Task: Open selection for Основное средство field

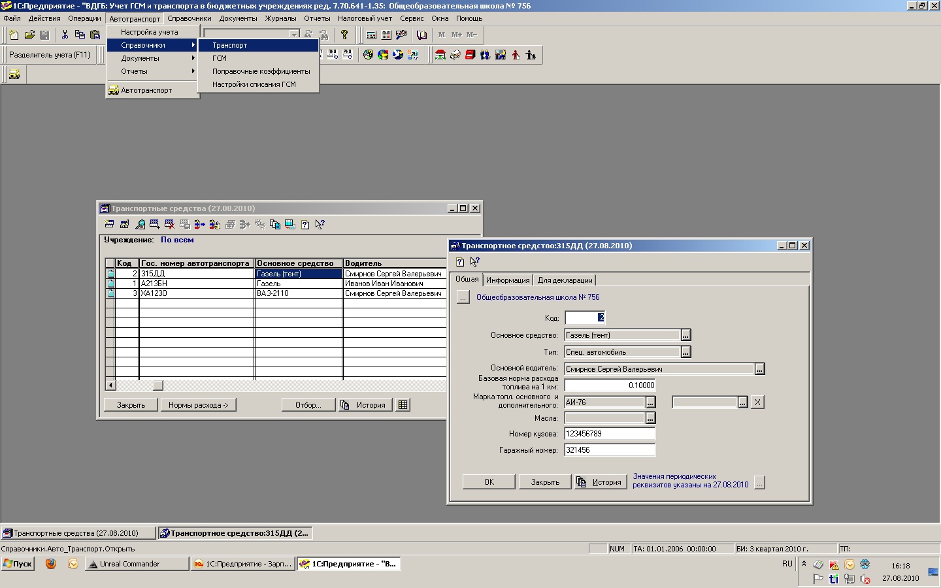Action: click(685, 335)
